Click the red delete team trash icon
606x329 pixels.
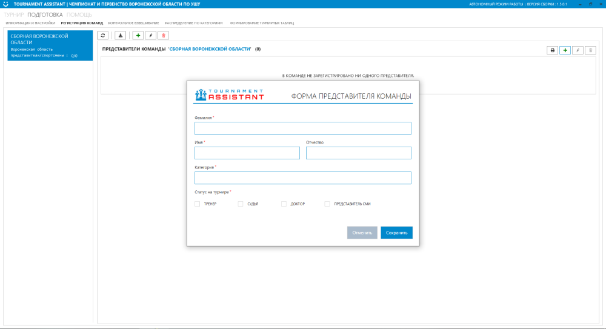(x=163, y=36)
